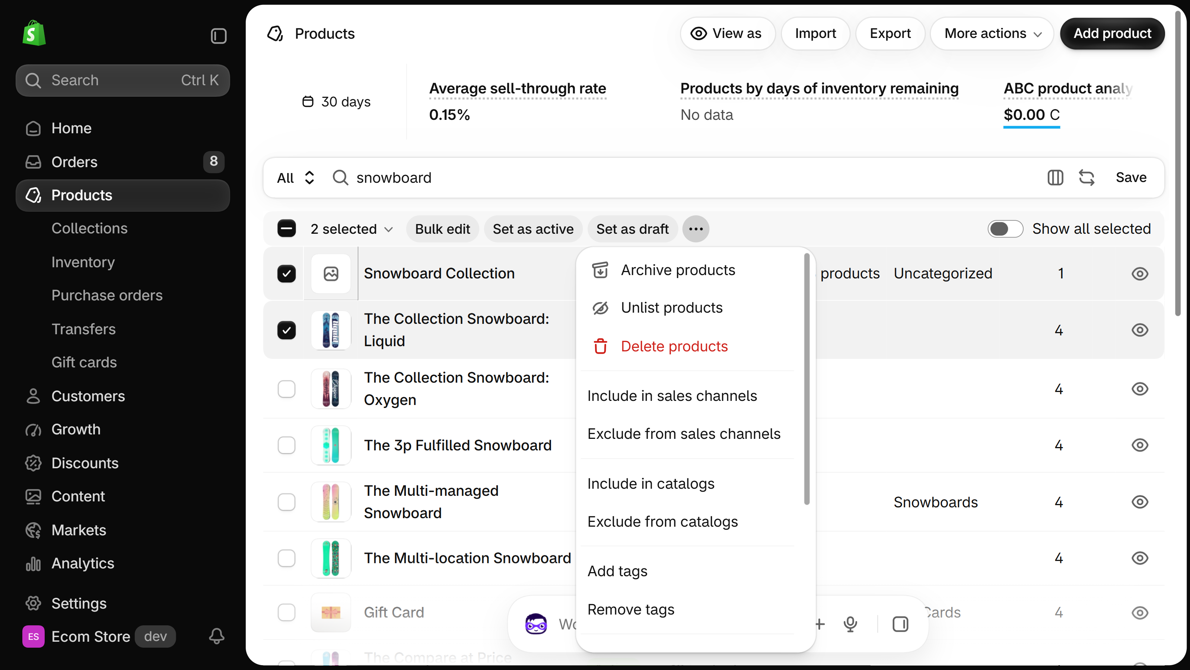Open Orders in sidebar
Image resolution: width=1190 pixels, height=670 pixels.
[x=122, y=162]
